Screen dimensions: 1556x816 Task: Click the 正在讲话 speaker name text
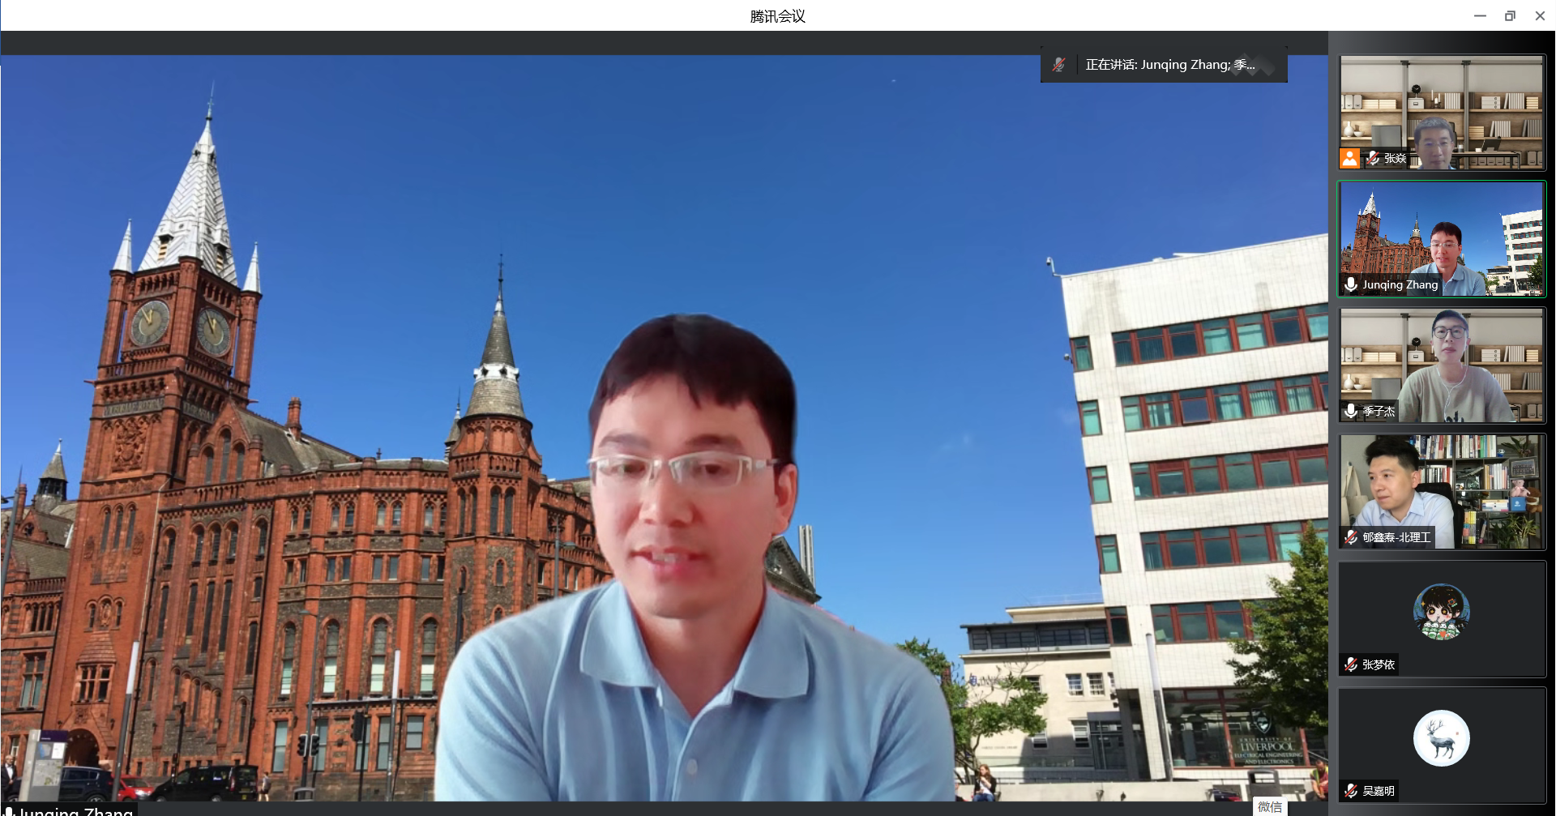tap(1169, 65)
